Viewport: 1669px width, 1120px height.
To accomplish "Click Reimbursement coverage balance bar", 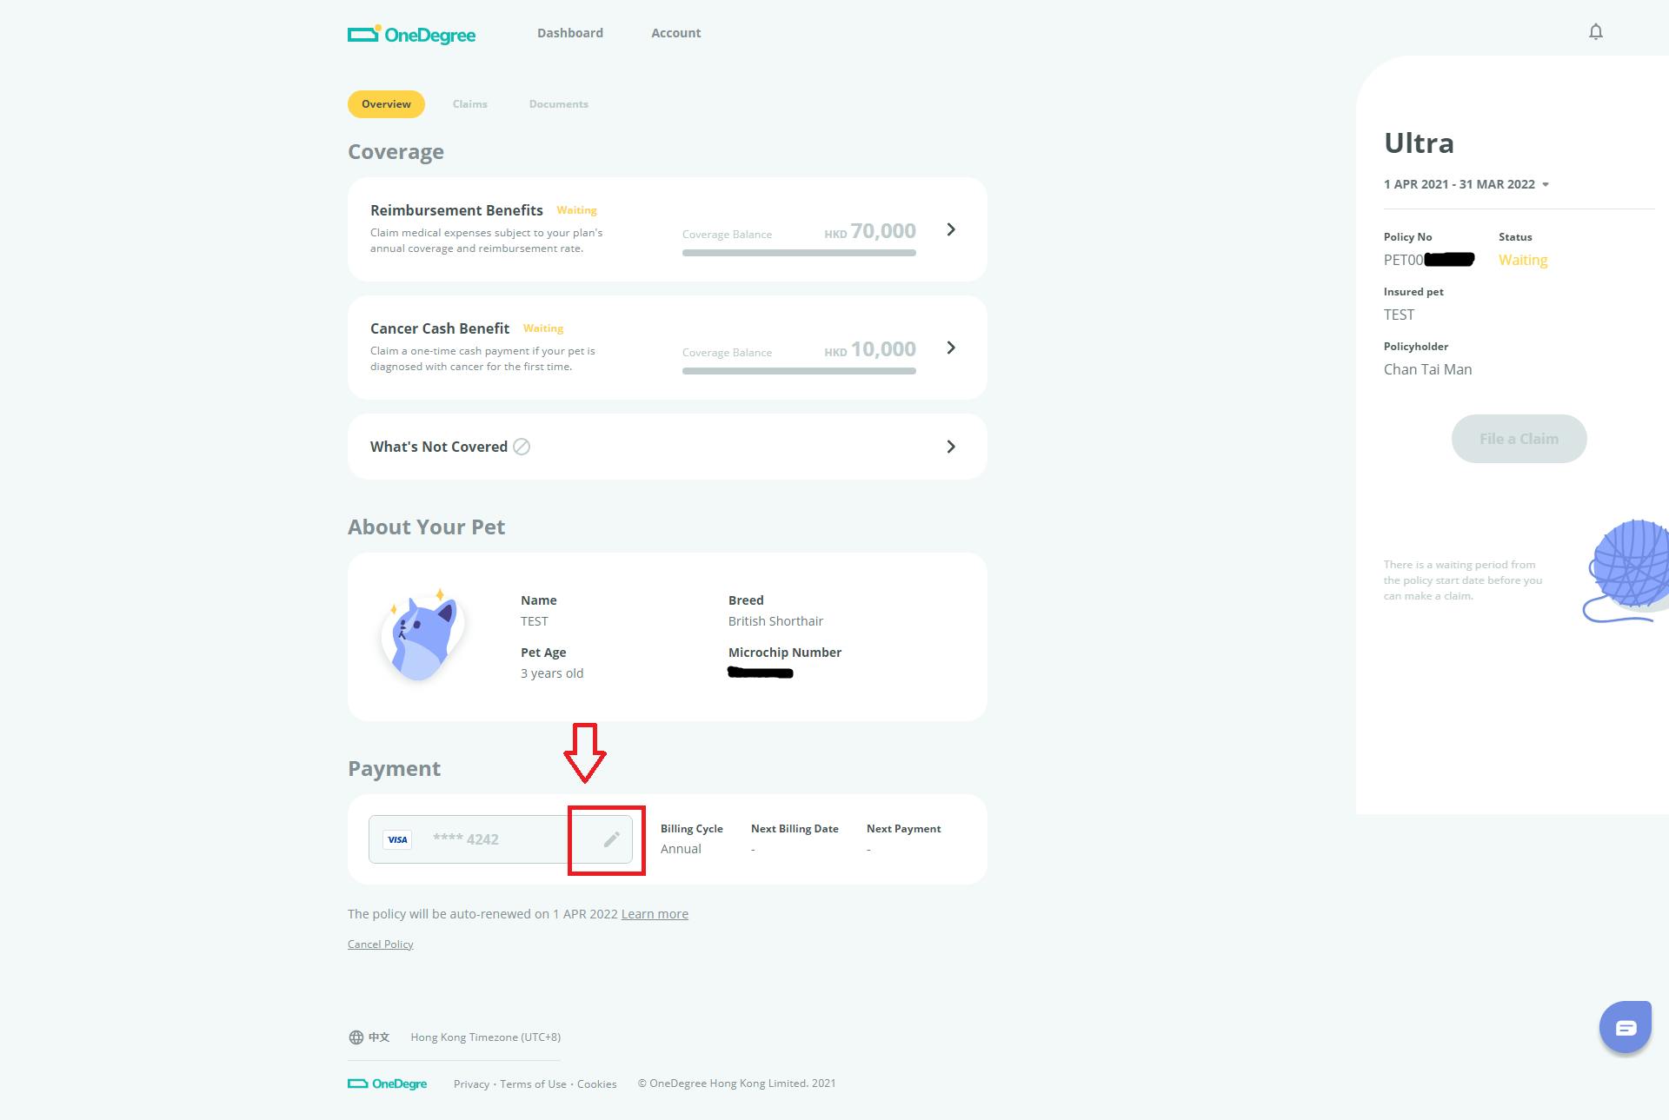I will 799,253.
